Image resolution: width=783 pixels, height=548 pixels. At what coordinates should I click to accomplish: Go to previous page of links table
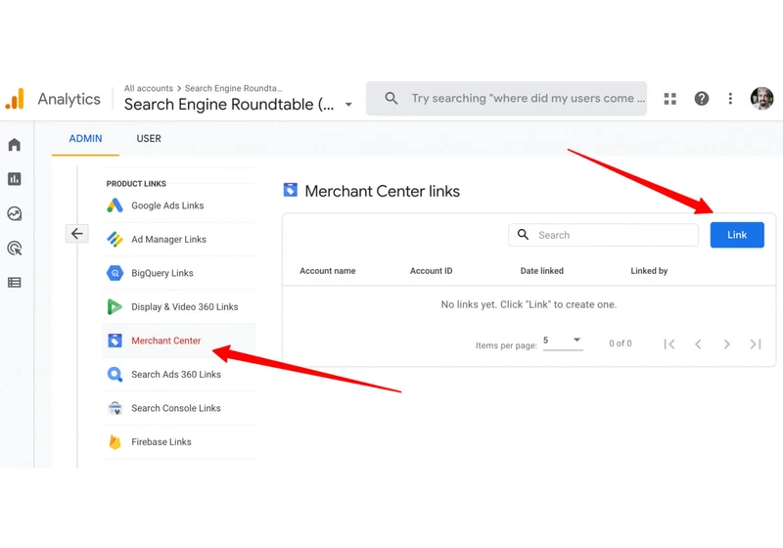click(x=698, y=343)
